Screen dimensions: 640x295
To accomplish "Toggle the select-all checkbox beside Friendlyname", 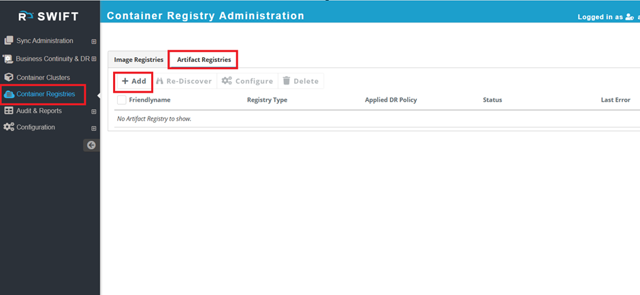I will click(122, 100).
